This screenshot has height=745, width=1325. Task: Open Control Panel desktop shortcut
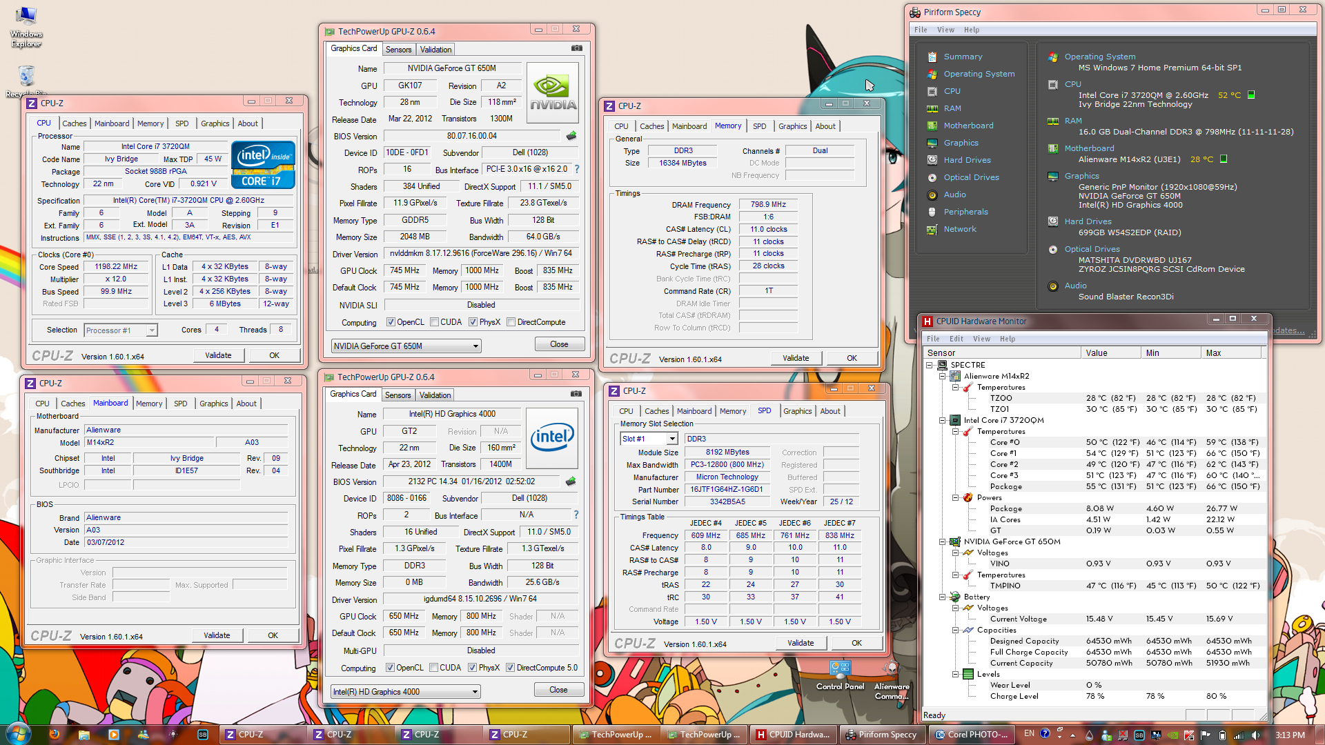click(x=840, y=675)
